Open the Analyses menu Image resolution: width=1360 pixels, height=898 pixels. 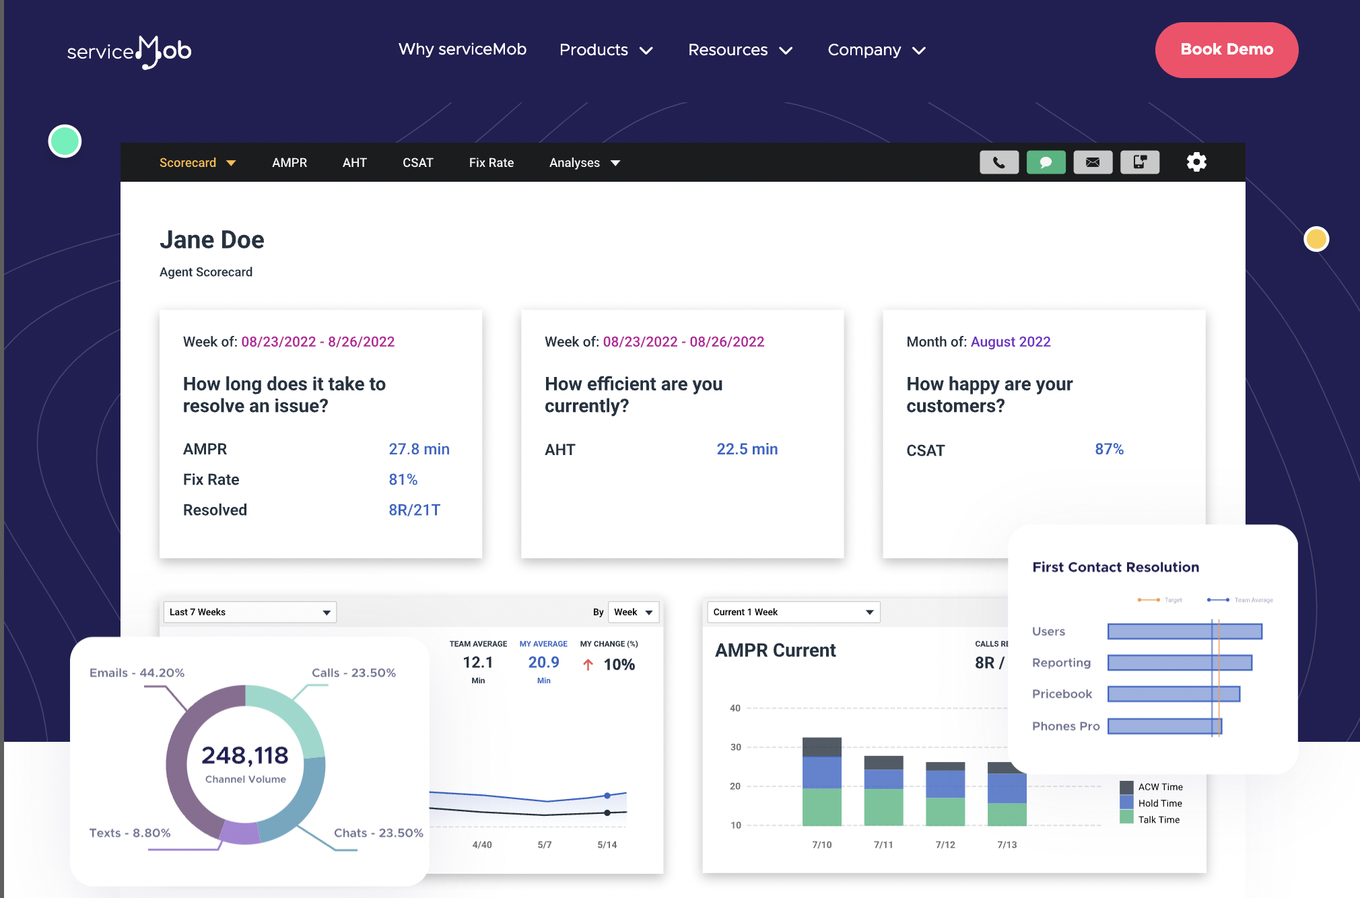tap(583, 162)
